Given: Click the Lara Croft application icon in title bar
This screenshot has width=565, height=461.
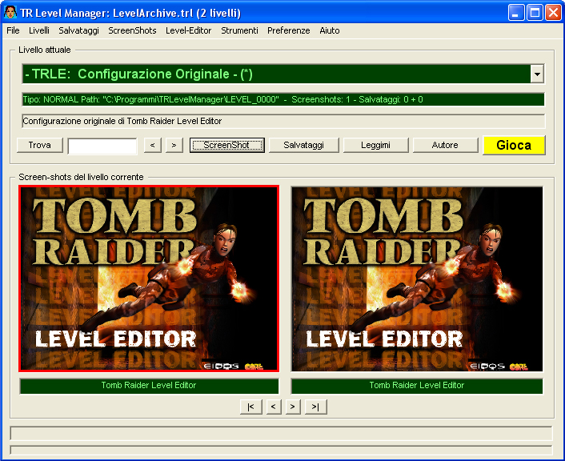Looking at the screenshot, I should pyautogui.click(x=10, y=12).
